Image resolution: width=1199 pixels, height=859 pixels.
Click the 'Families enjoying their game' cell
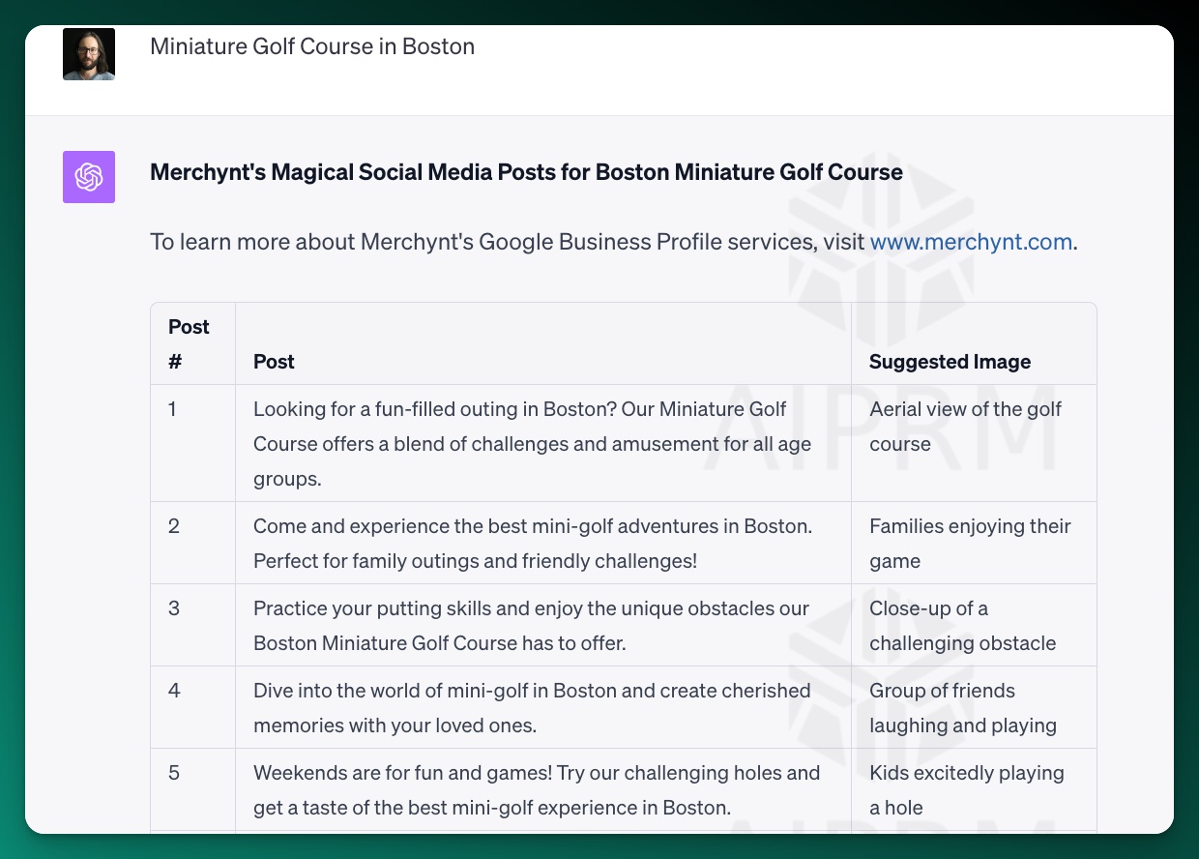click(969, 544)
